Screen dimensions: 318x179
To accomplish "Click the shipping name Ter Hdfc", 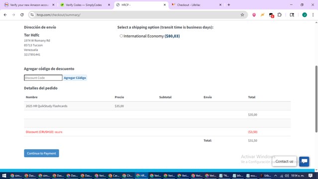I will [x=32, y=35].
